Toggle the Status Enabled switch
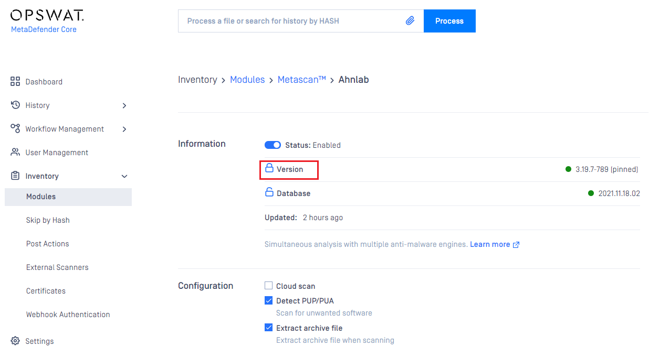Image resolution: width=649 pixels, height=358 pixels. pos(273,145)
